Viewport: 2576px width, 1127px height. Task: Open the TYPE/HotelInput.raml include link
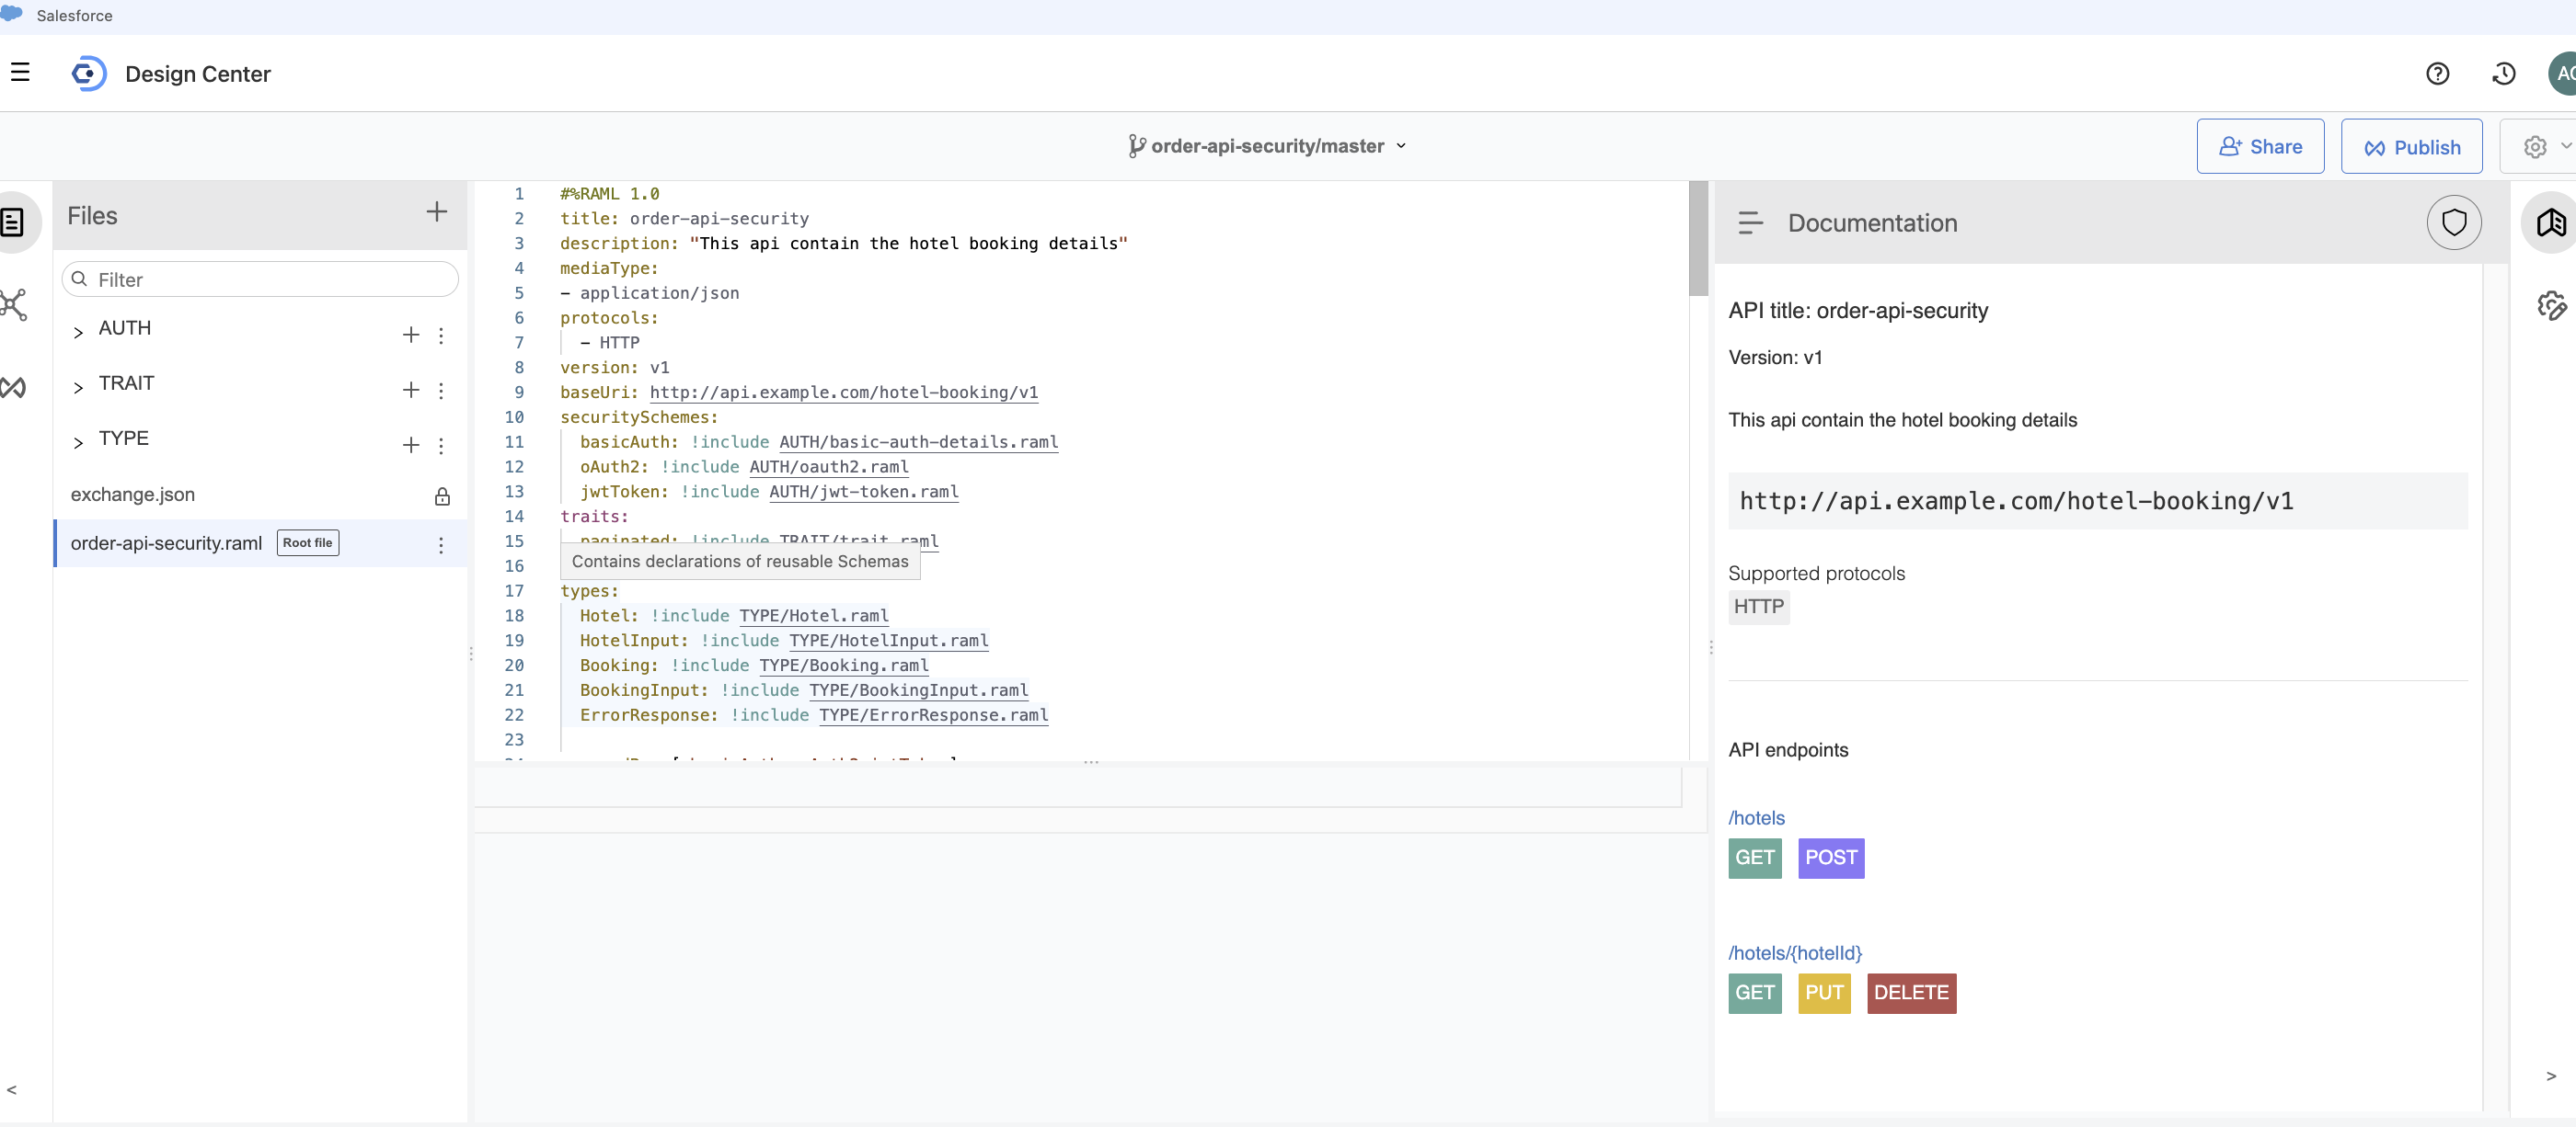point(888,641)
